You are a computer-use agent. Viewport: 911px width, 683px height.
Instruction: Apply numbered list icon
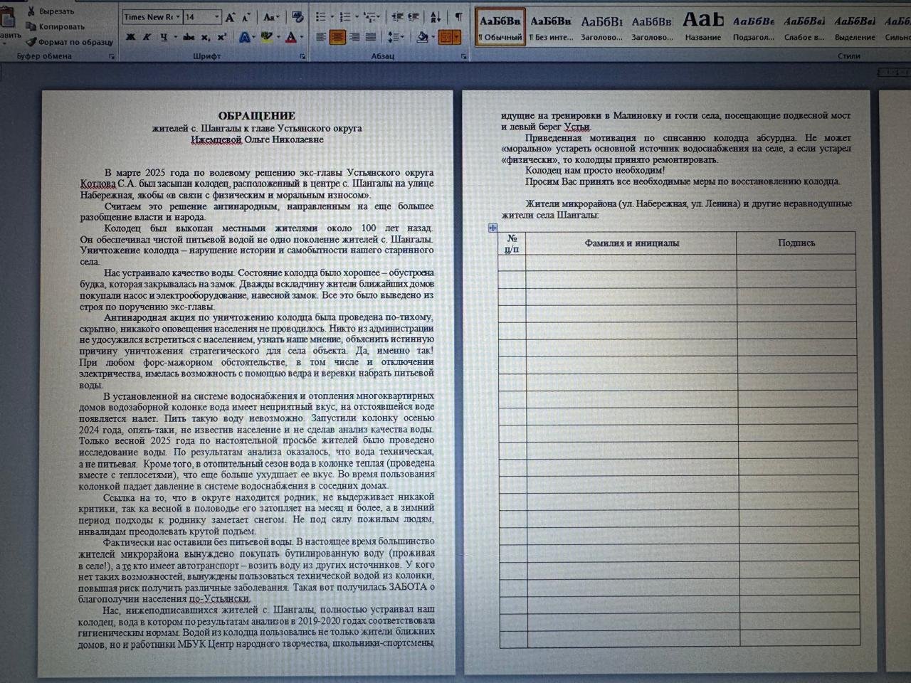(x=345, y=17)
